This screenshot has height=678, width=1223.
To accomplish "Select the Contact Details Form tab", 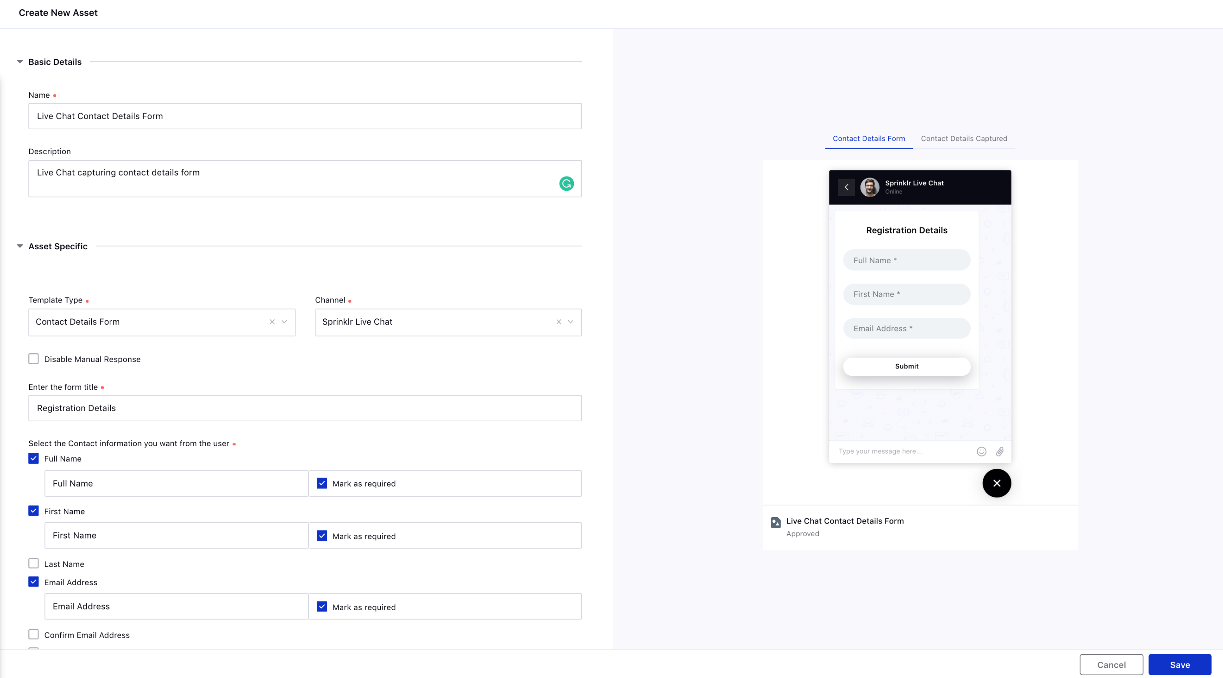I will click(868, 139).
